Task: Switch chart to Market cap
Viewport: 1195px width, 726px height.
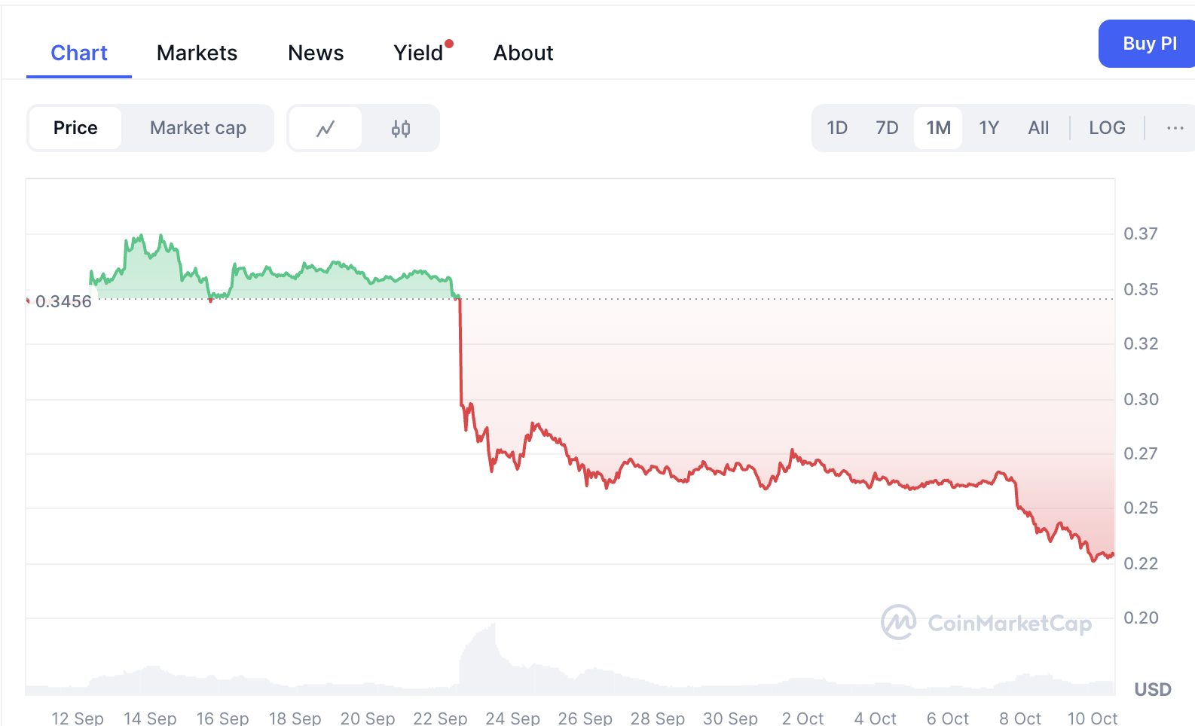Action: [198, 128]
